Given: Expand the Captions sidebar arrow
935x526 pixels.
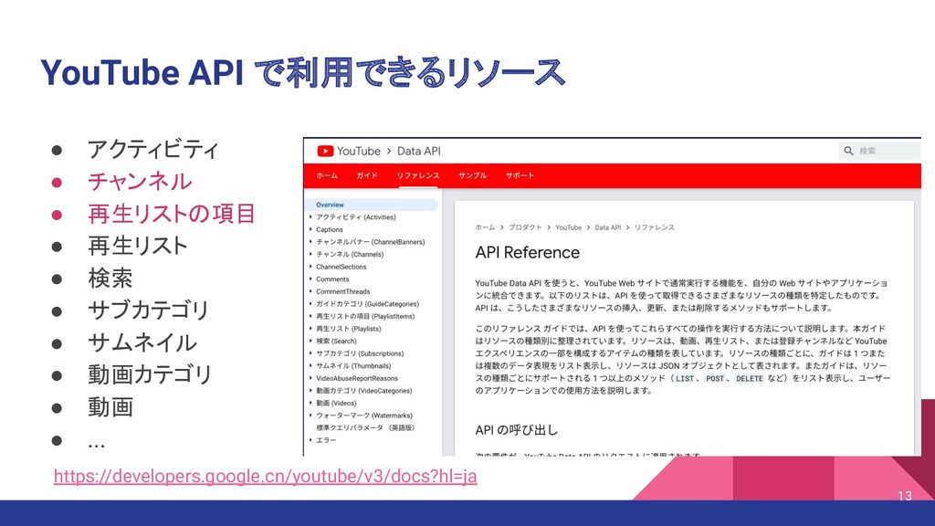Looking at the screenshot, I should tap(310, 229).
